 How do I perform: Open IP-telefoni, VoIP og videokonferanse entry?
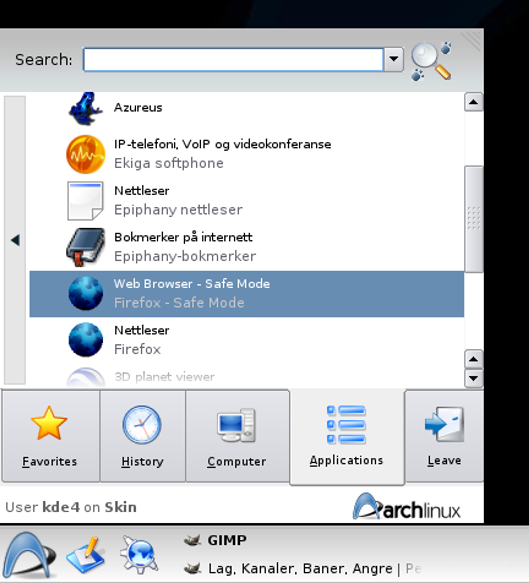[x=247, y=154]
